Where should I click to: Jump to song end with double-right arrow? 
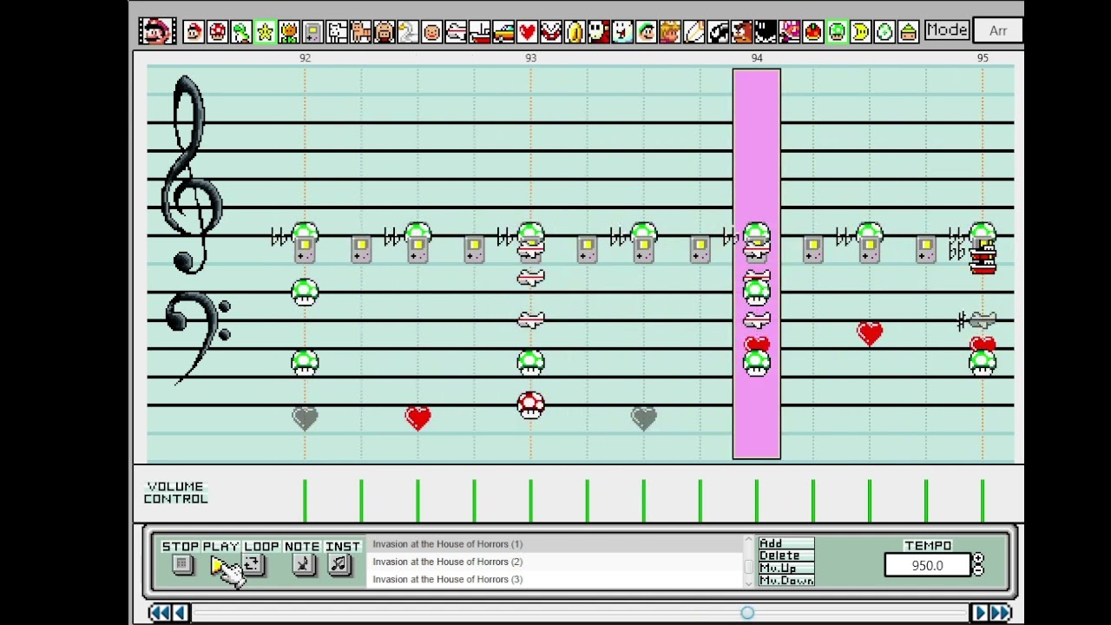tap(1001, 613)
